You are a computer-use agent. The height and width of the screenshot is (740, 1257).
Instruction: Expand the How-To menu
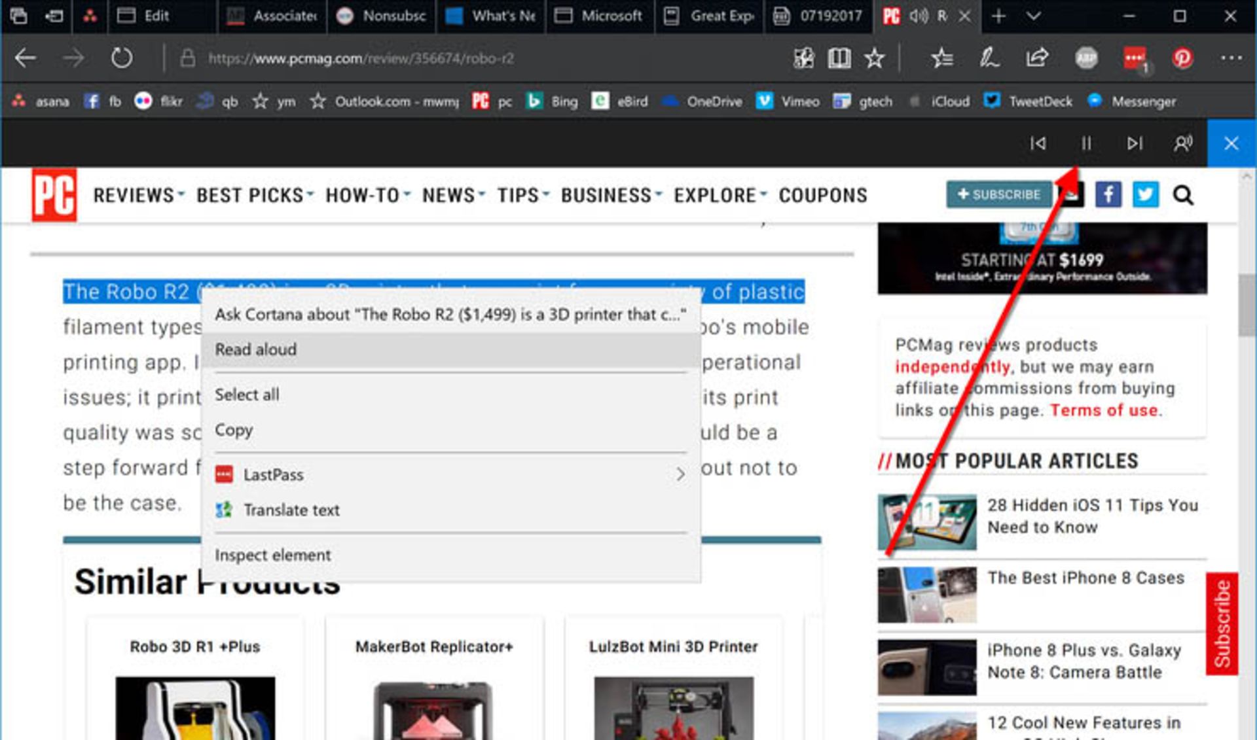click(367, 195)
